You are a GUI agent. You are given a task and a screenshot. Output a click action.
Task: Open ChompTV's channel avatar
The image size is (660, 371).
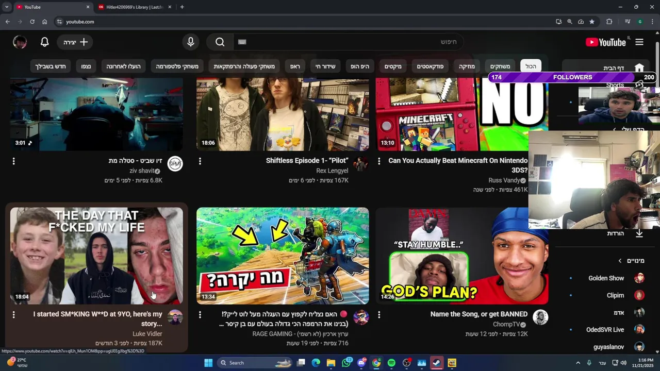pos(540,317)
